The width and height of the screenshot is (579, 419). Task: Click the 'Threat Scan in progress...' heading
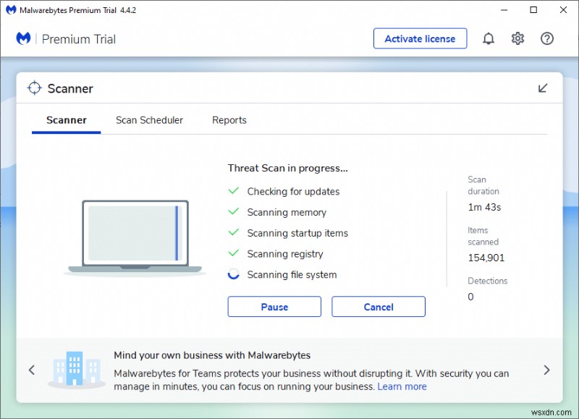pos(287,169)
